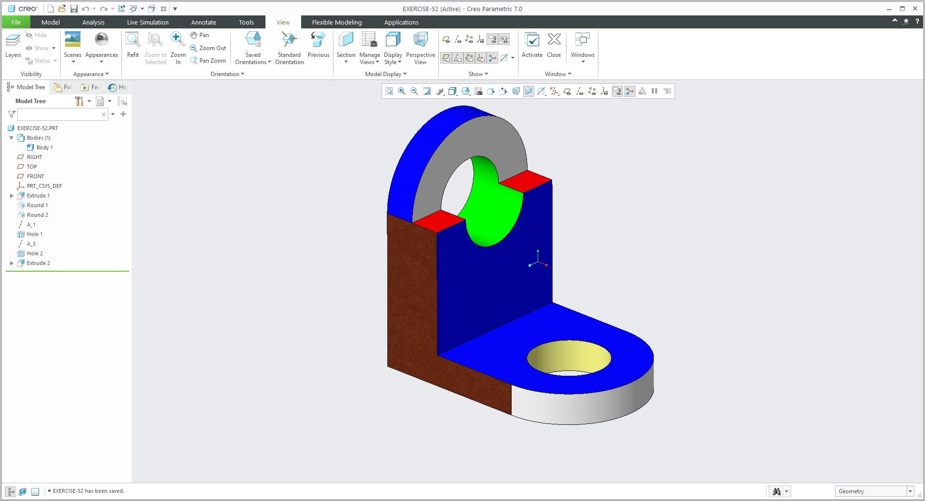Image resolution: width=925 pixels, height=501 pixels.
Task: Choose Zoom Out in Orientation group
Action: click(208, 48)
